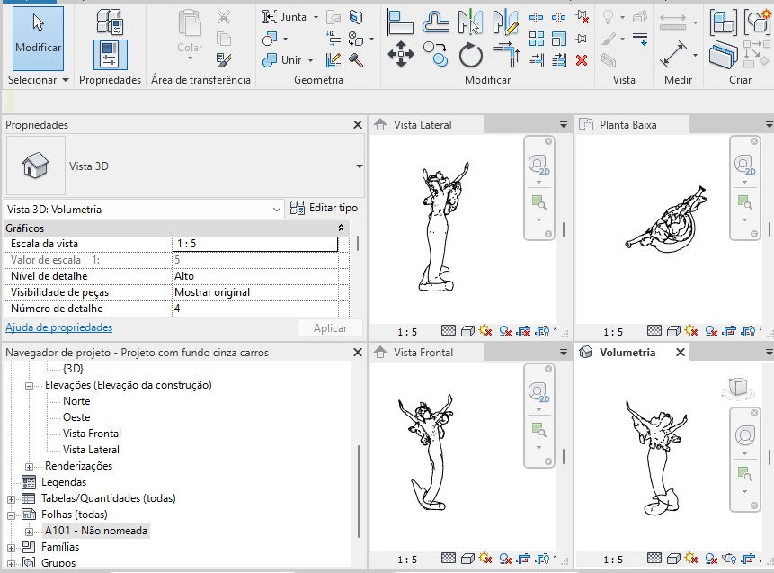
Task: Activate the Move tool
Action: pos(400,54)
